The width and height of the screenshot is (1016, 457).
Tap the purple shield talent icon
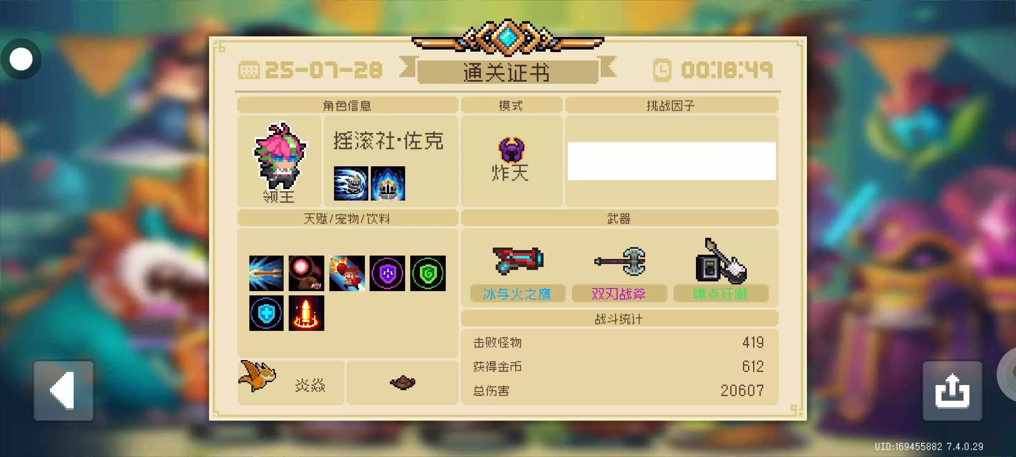387,273
